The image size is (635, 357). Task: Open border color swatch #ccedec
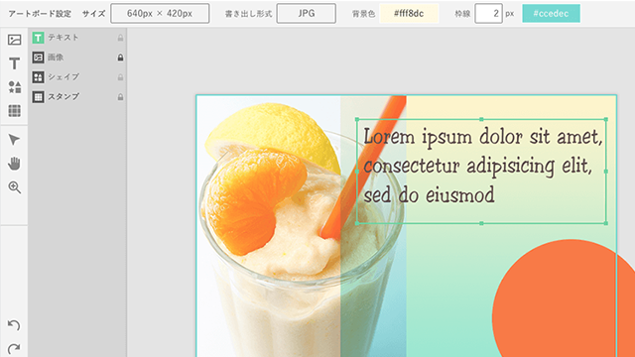click(x=552, y=13)
